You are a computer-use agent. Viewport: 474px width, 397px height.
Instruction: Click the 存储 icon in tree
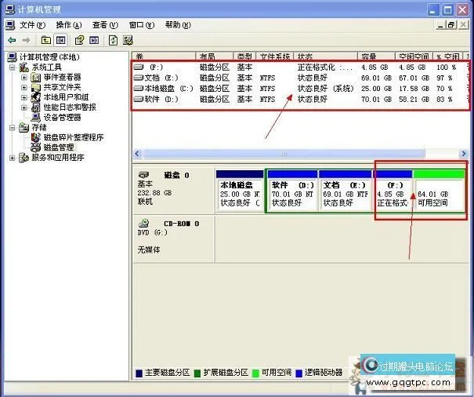24,127
